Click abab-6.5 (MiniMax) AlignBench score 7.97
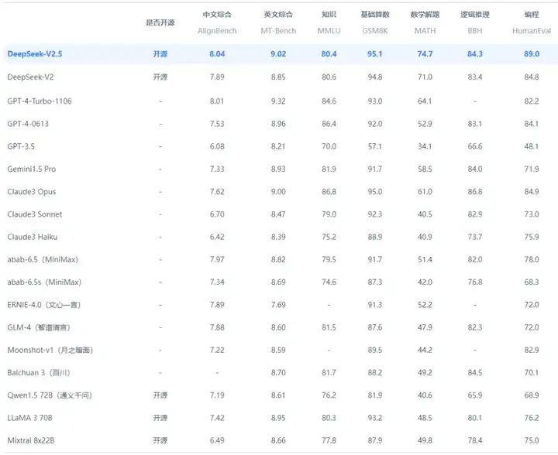Screen dimensions: 558x455 click(x=217, y=260)
